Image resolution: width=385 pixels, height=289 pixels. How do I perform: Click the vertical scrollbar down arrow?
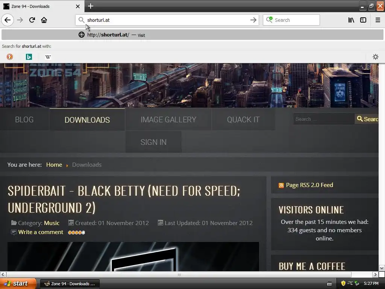382,268
